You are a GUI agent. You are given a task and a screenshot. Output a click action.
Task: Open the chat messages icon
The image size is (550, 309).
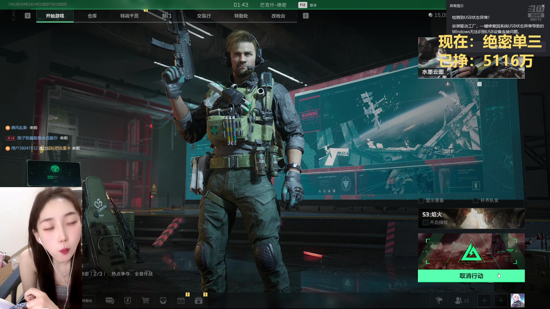110,300
